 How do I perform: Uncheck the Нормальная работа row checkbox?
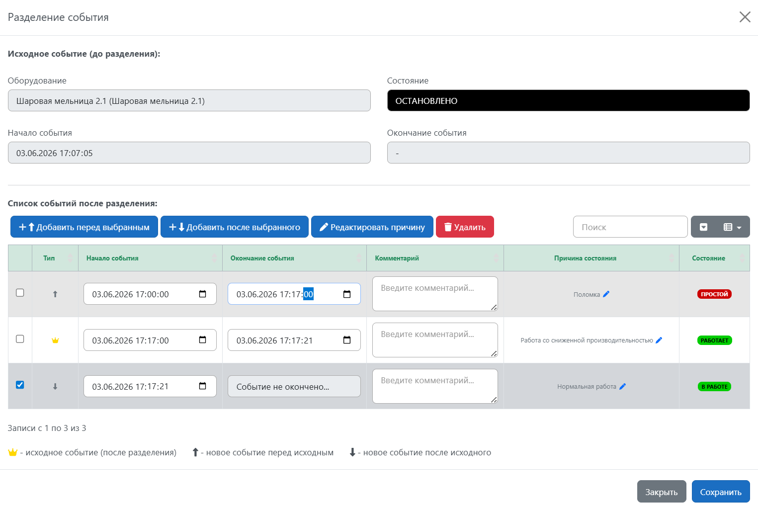point(20,385)
